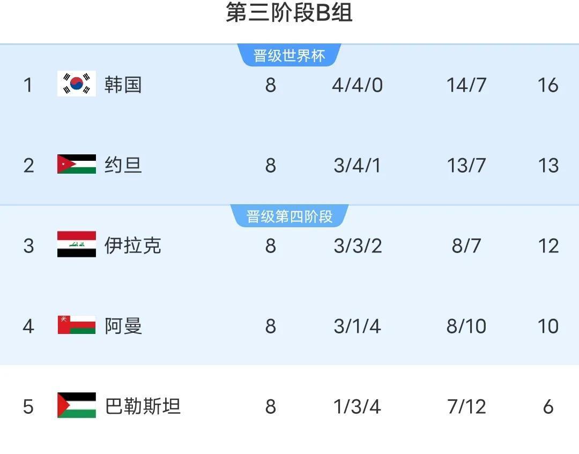This screenshot has height=454, width=579.
Task: Click Korea's 4/4/0 record
Action: pos(358,85)
